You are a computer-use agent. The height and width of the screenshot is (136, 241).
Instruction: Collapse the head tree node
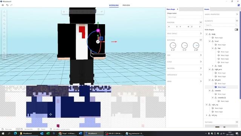point(210,41)
